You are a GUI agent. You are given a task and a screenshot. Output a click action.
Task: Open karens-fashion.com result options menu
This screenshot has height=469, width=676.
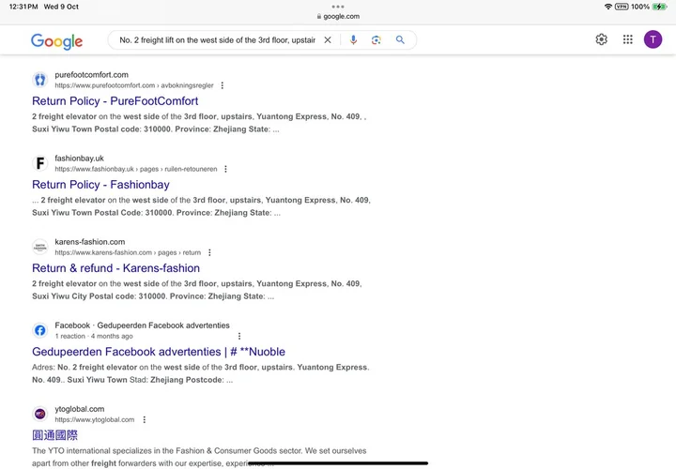pyautogui.click(x=209, y=252)
